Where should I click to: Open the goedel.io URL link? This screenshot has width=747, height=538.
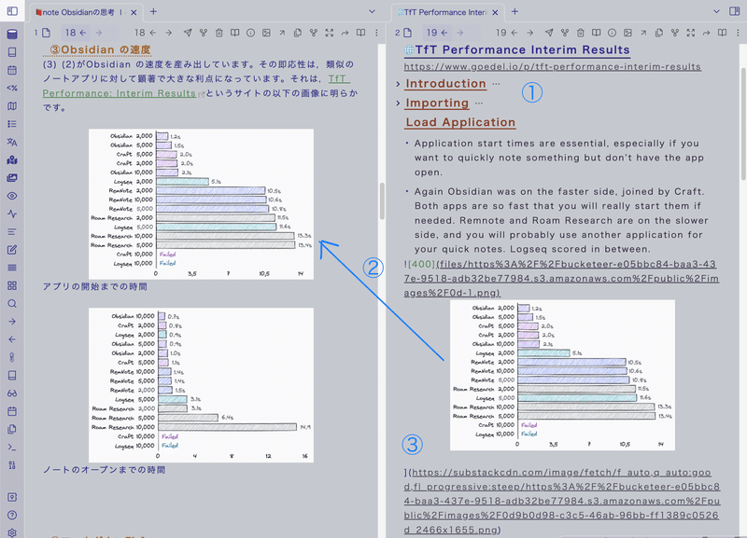[552, 66]
